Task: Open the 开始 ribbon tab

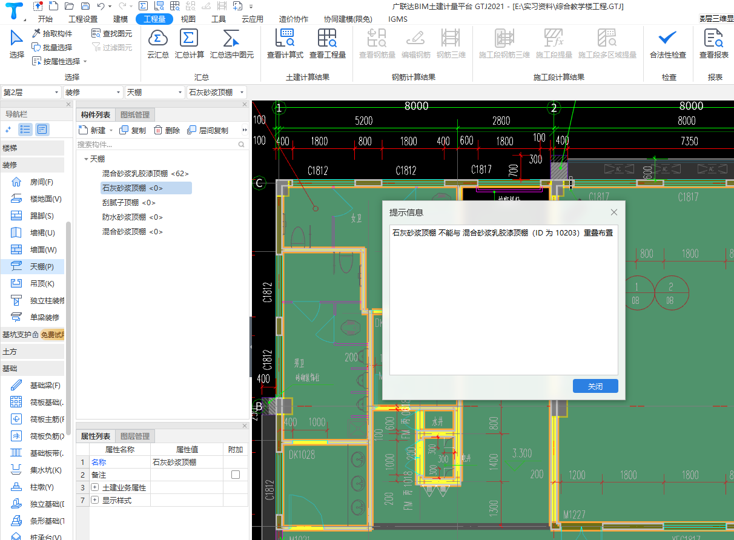Action: point(45,19)
